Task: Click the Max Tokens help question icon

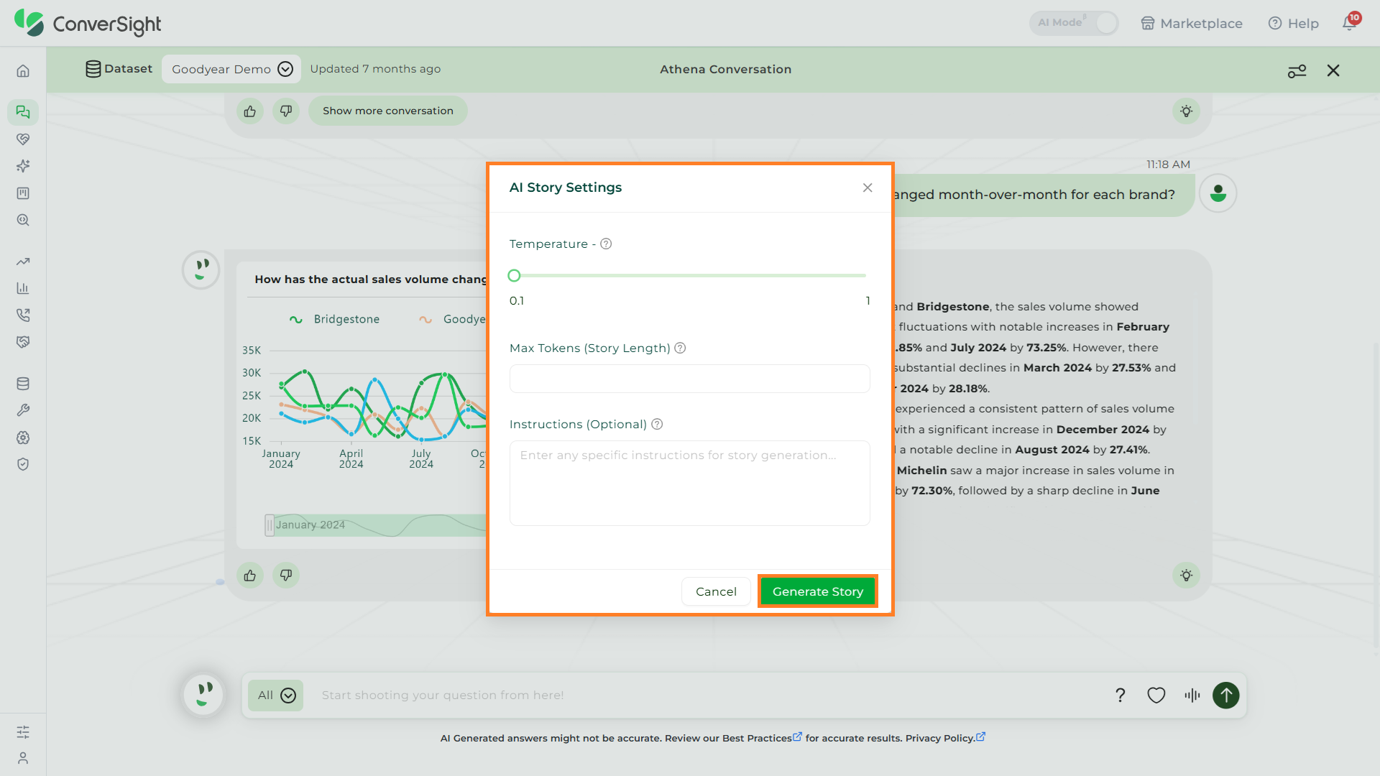Action: (680, 348)
